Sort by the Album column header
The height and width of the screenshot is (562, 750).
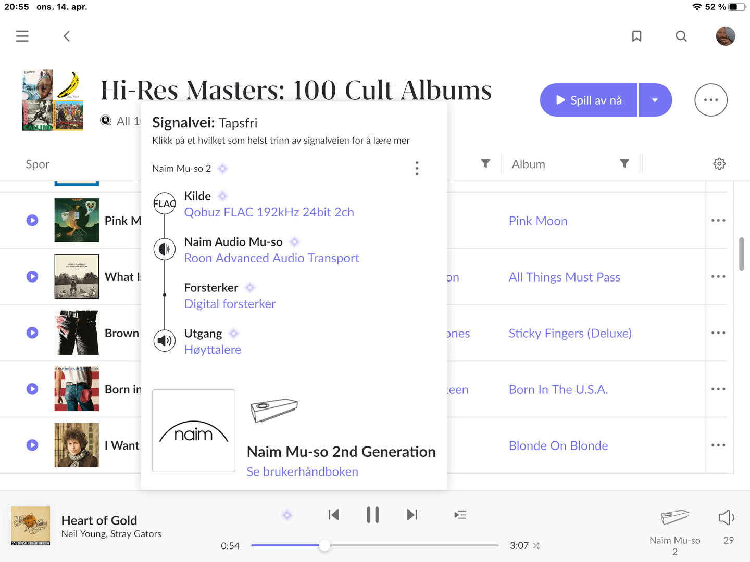coord(529,164)
